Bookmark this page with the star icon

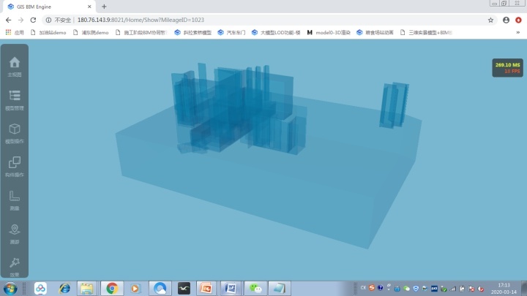[x=490, y=20]
